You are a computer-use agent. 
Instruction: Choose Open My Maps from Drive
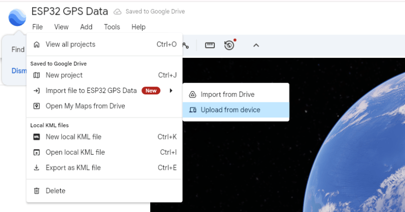[85, 106]
